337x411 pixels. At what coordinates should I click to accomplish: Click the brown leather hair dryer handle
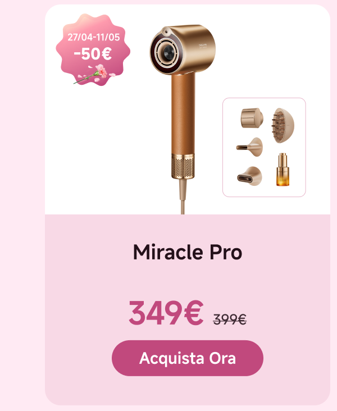[x=183, y=113]
